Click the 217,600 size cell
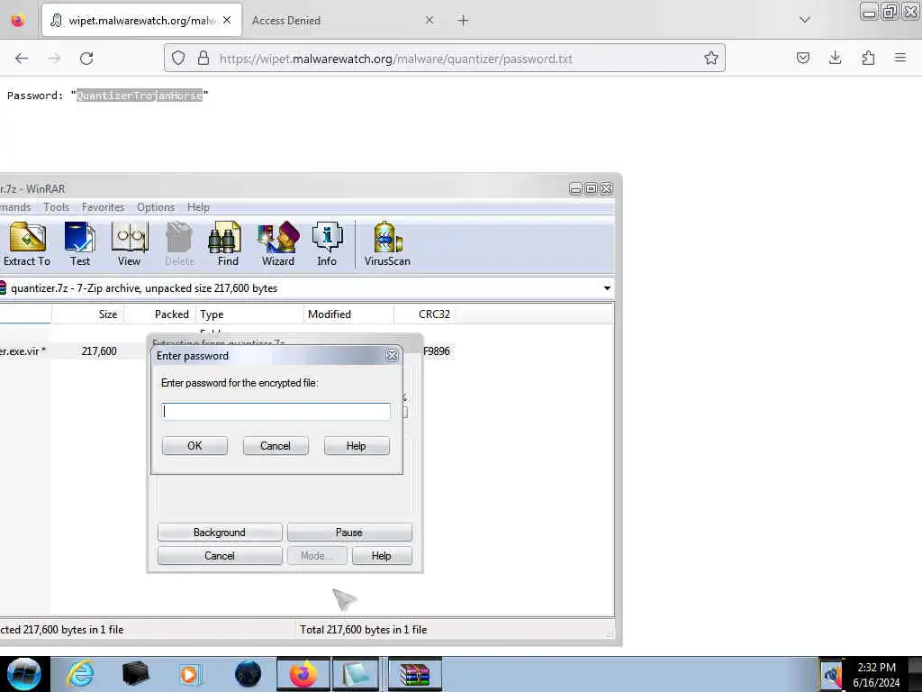922x692 pixels. 99,351
